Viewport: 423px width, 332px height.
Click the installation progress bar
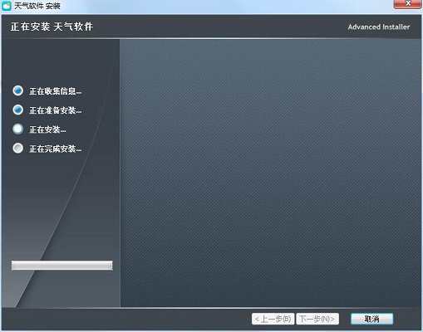[x=62, y=266]
